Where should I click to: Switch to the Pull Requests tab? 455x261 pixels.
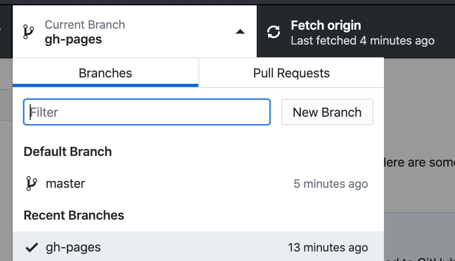tap(291, 73)
